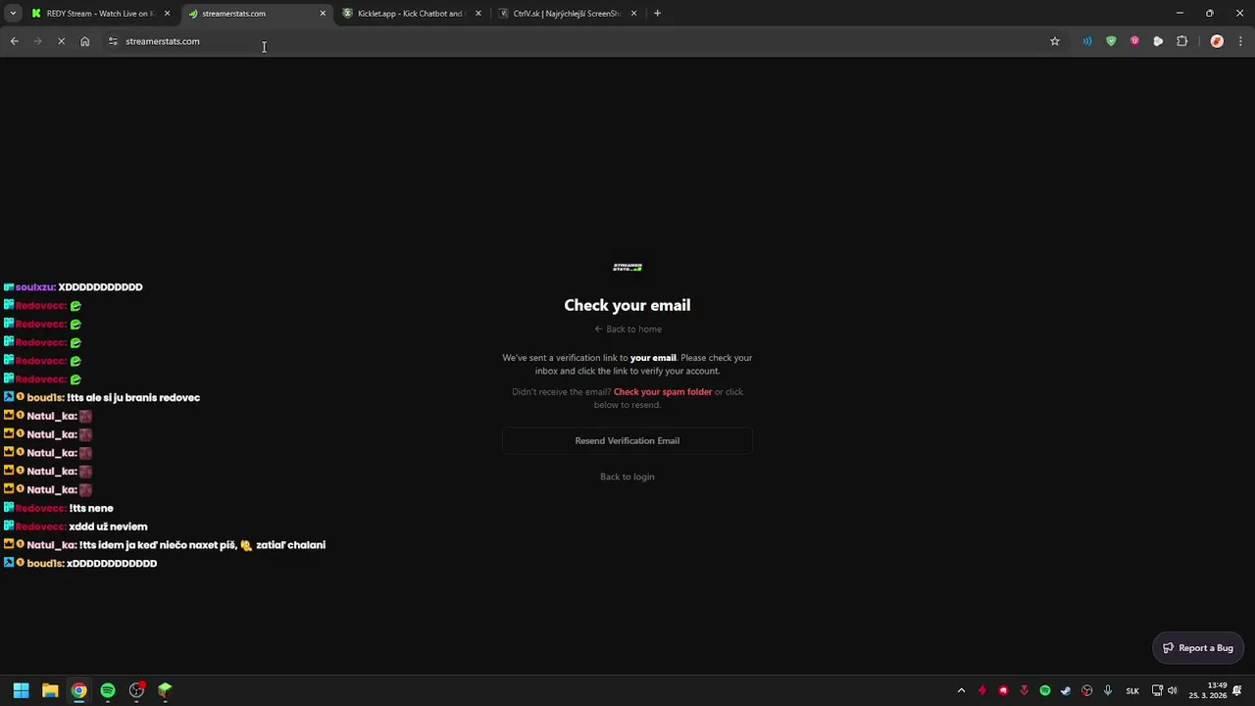Open the network status tray icon

pyautogui.click(x=1158, y=690)
